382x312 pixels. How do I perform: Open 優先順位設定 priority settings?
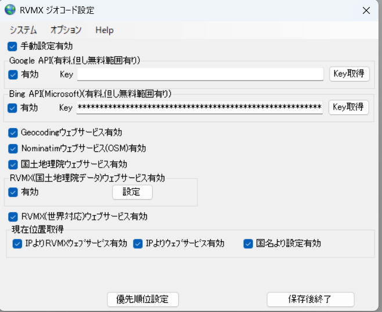(x=143, y=299)
